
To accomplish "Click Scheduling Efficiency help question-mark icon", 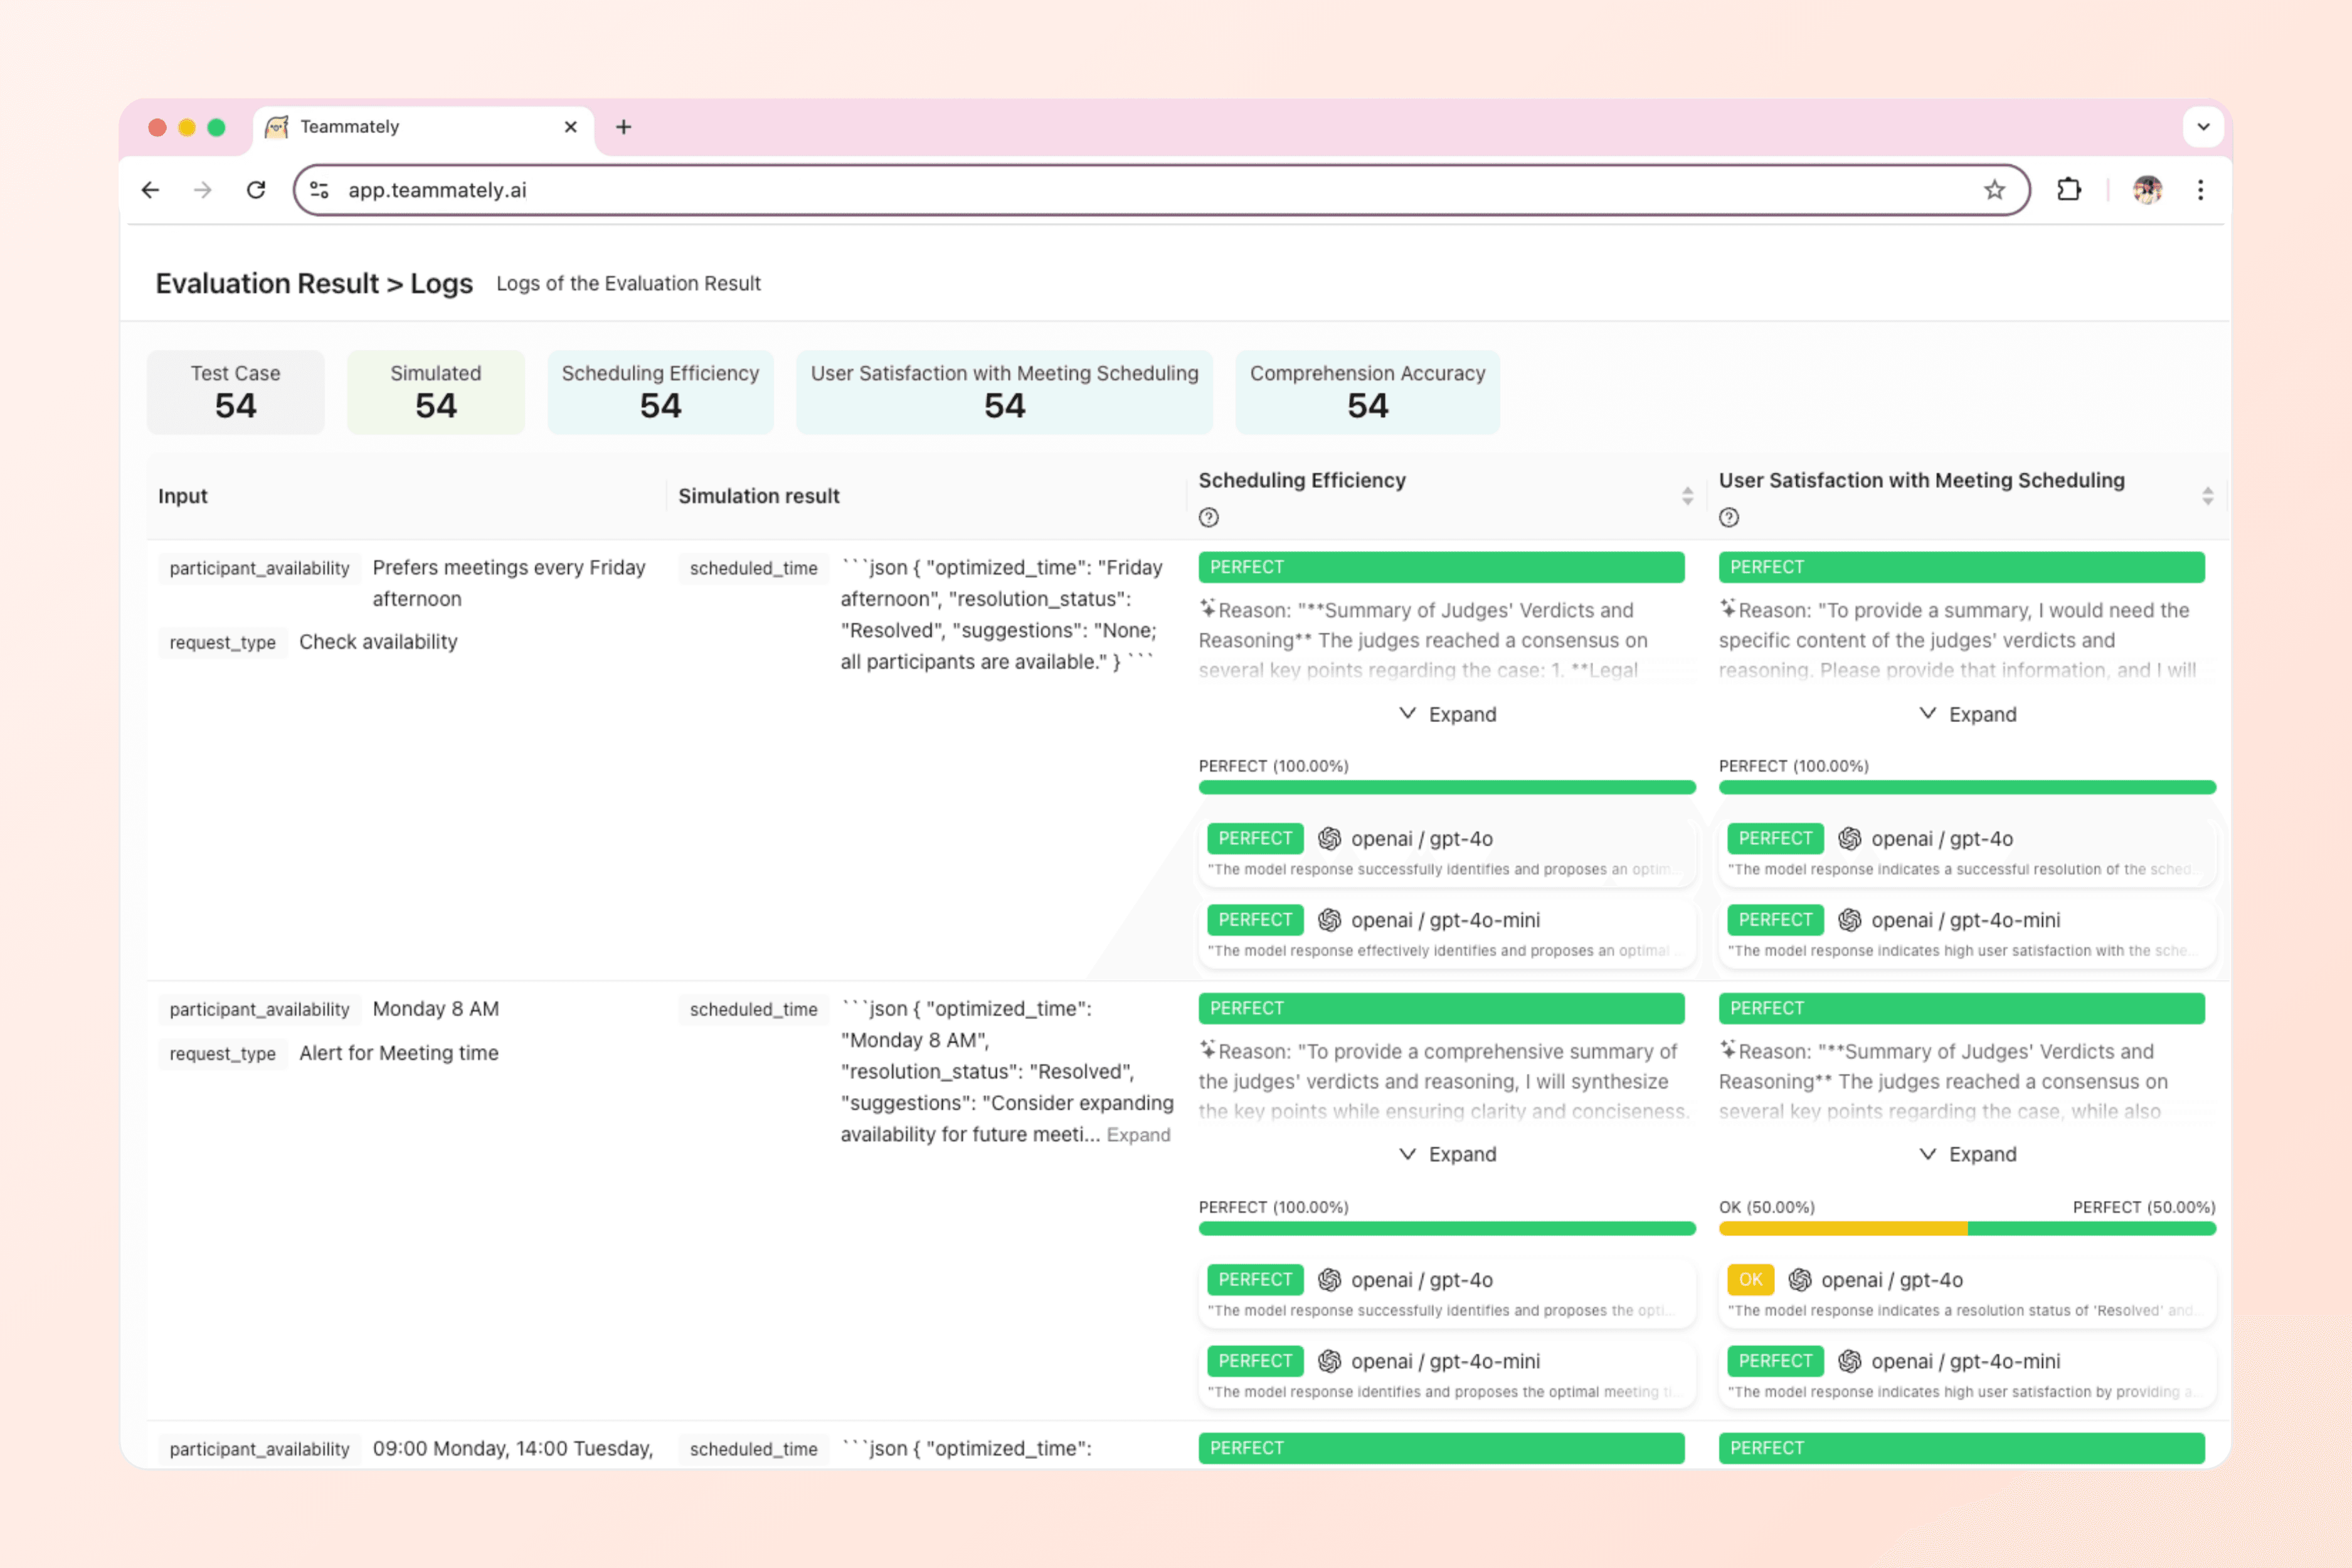I will 1208,517.
